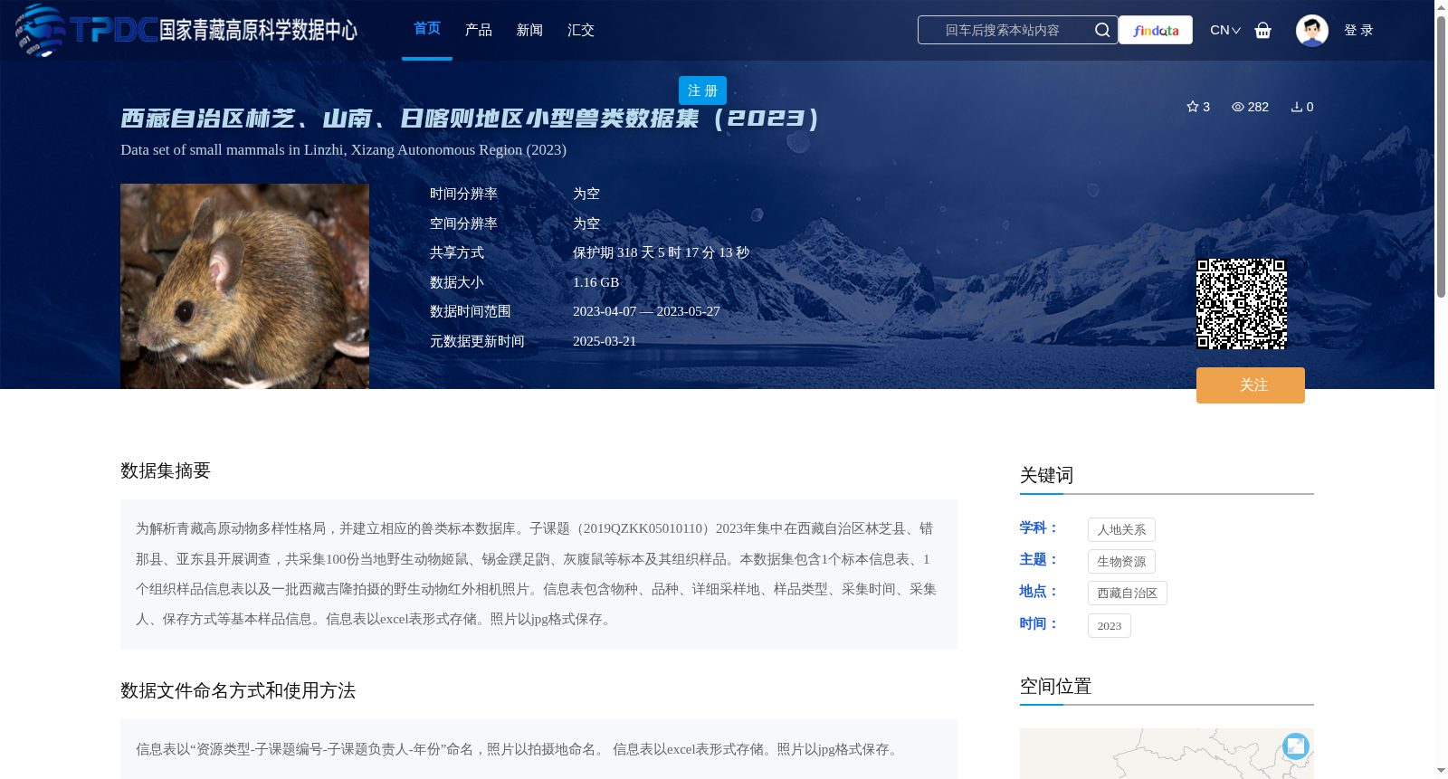The height and width of the screenshot is (779, 1448).
Task: Click the 关键词 section heading
Action: [1046, 475]
